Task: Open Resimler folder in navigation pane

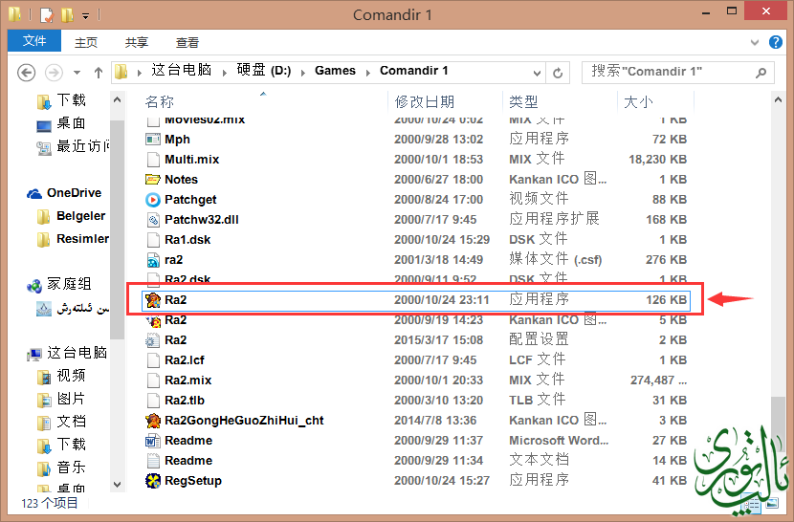Action: pos(73,239)
